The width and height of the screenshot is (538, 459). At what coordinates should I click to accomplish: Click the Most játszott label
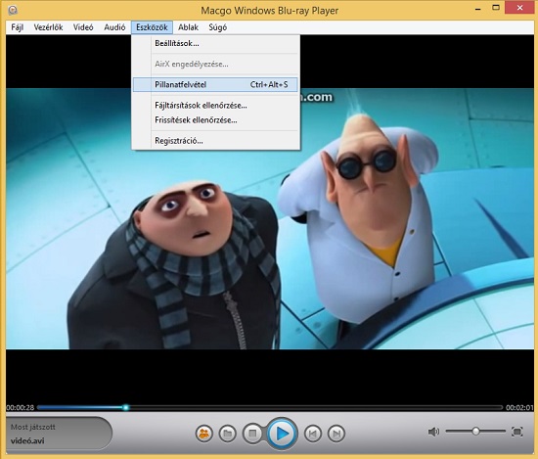(x=33, y=427)
